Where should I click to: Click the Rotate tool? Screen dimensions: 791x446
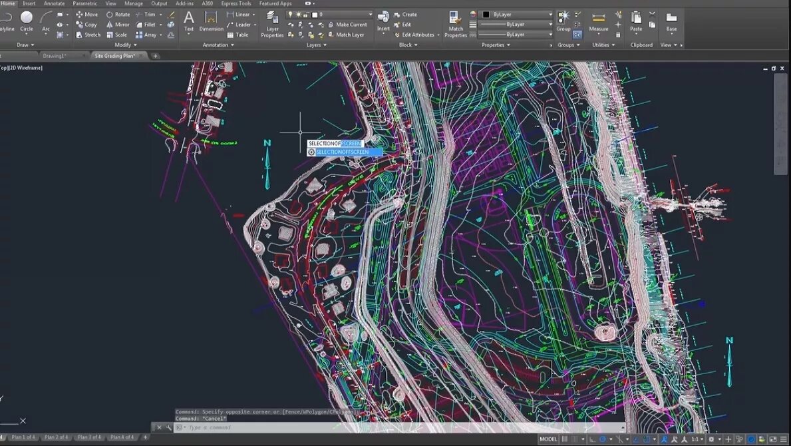(x=118, y=15)
